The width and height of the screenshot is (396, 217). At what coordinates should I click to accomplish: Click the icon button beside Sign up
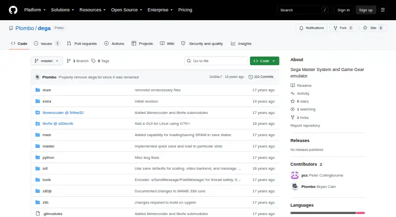(x=383, y=10)
